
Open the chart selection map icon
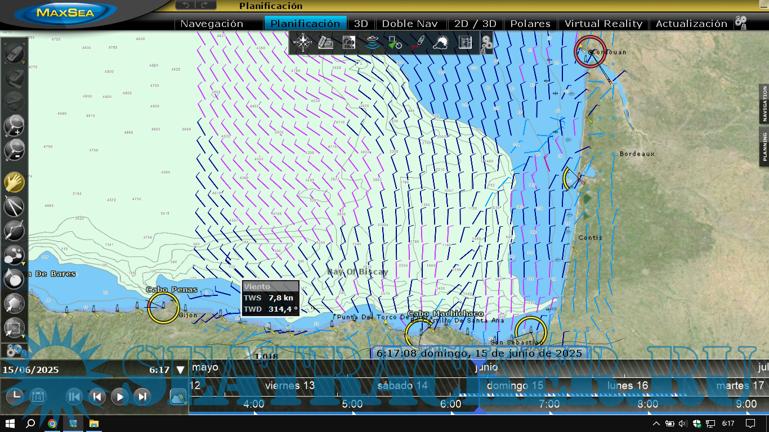click(x=349, y=43)
